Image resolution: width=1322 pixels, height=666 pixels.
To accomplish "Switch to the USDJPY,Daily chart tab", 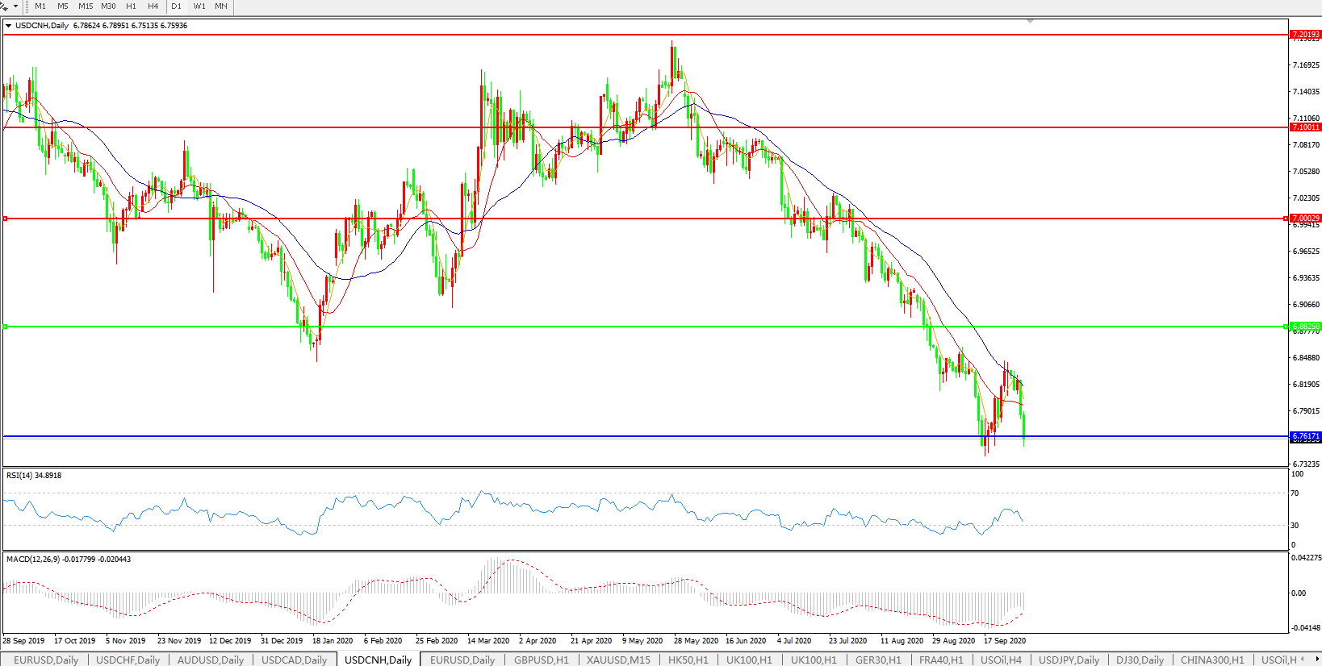I will coord(1069,660).
